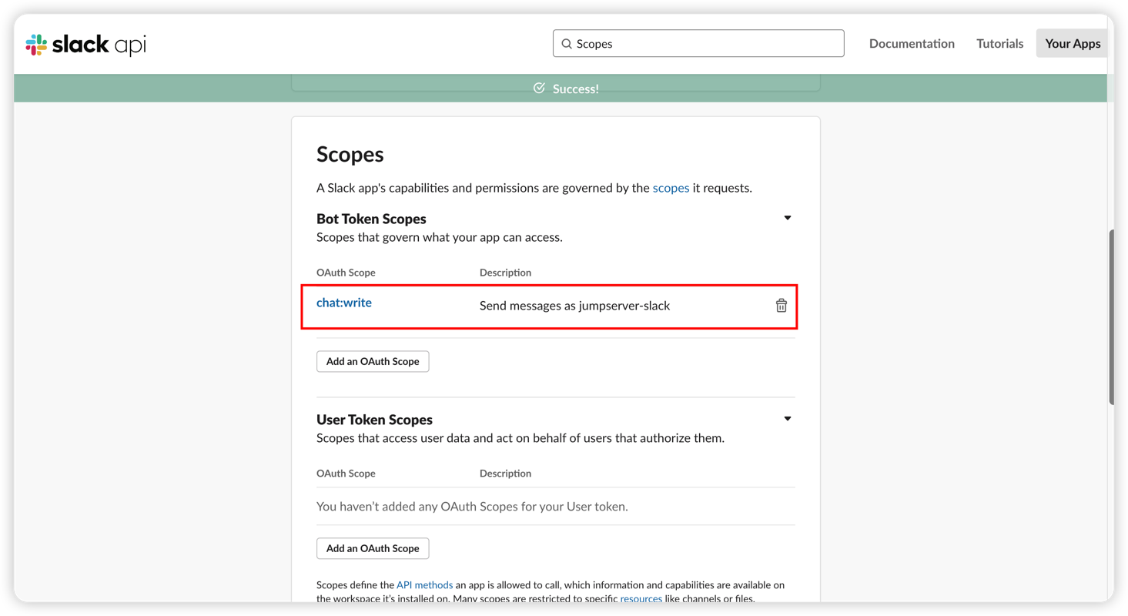Click the User Token Scopes heading

[374, 420]
